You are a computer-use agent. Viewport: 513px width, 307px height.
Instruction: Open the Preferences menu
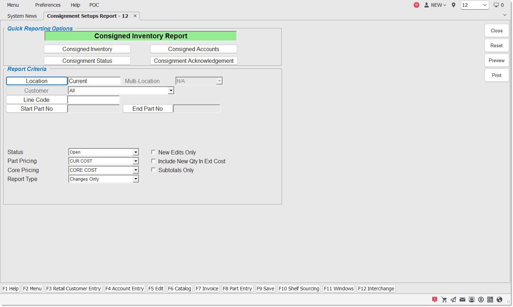(x=48, y=5)
